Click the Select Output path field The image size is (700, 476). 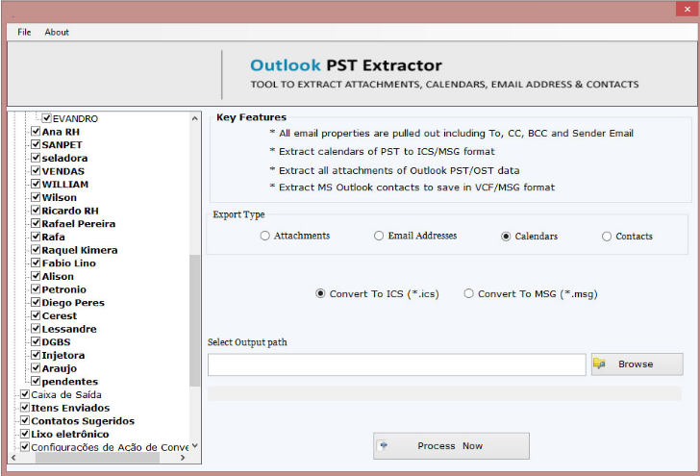point(396,364)
